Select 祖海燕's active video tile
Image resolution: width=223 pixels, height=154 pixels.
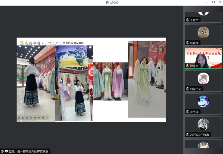[x=203, y=58]
